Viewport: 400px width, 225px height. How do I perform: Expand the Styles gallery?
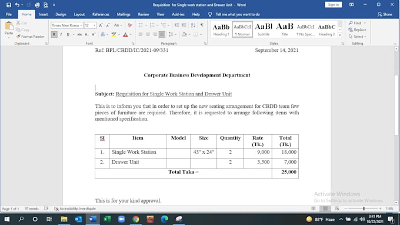point(340,35)
